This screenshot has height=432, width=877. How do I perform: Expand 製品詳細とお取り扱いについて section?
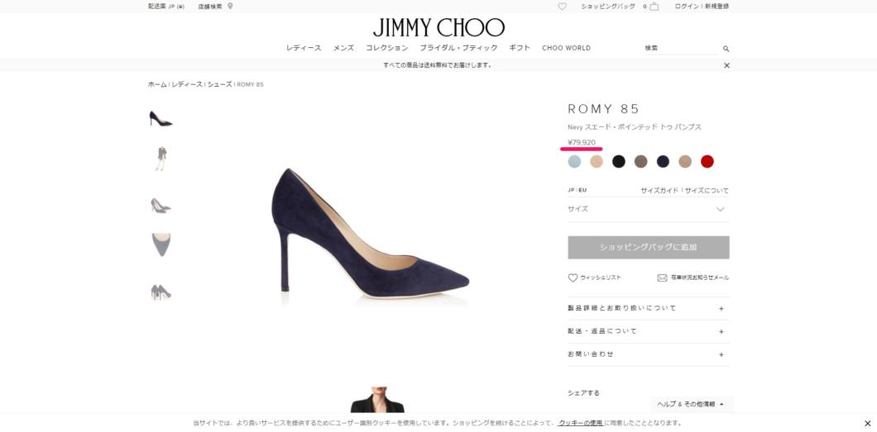click(649, 308)
